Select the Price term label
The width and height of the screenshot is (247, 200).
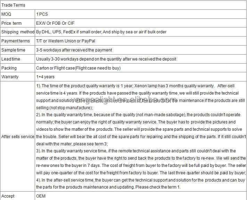[11, 23]
